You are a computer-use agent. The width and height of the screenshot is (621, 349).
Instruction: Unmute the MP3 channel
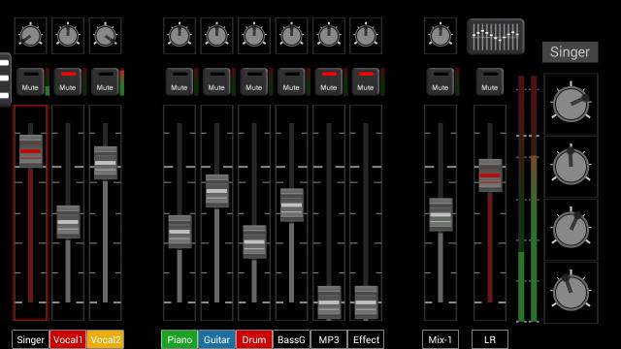pos(328,81)
